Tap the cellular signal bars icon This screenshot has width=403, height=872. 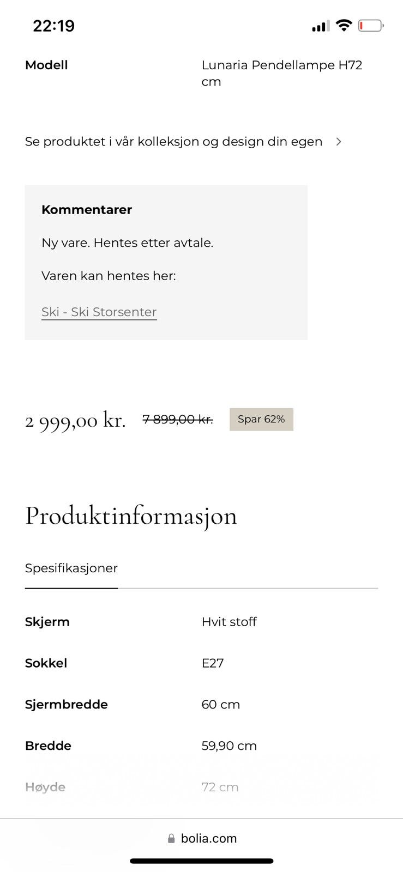(x=320, y=26)
